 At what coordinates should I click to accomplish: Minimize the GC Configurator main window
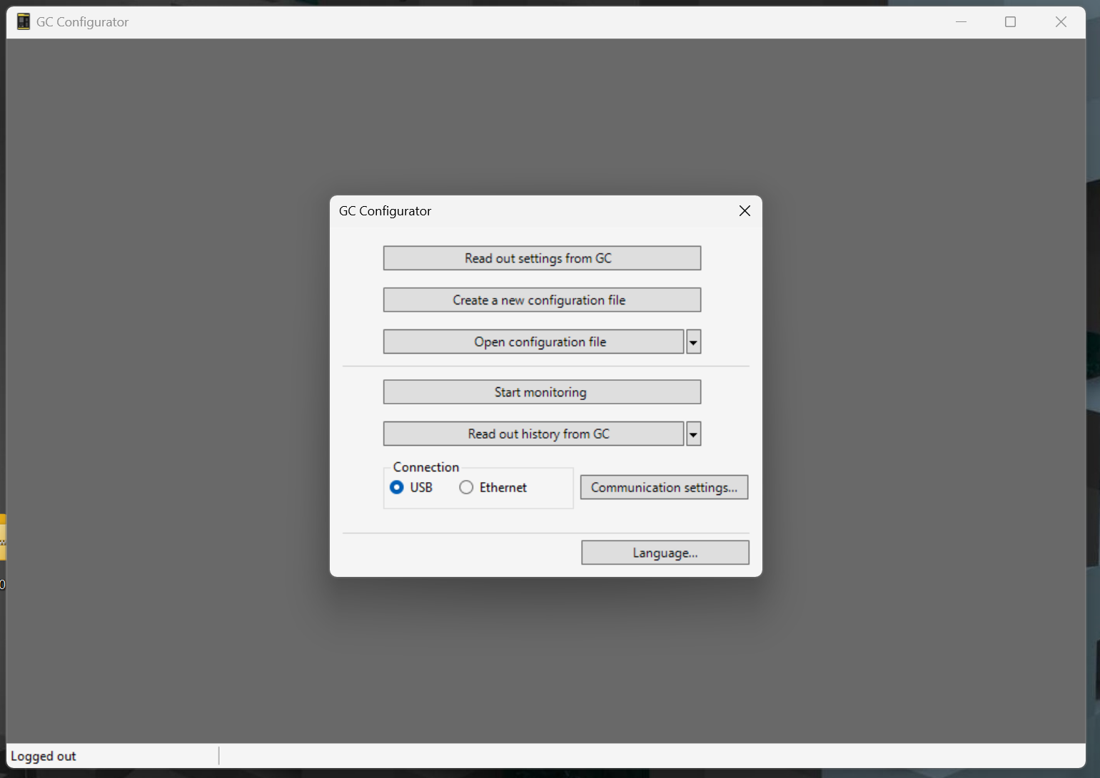961,22
